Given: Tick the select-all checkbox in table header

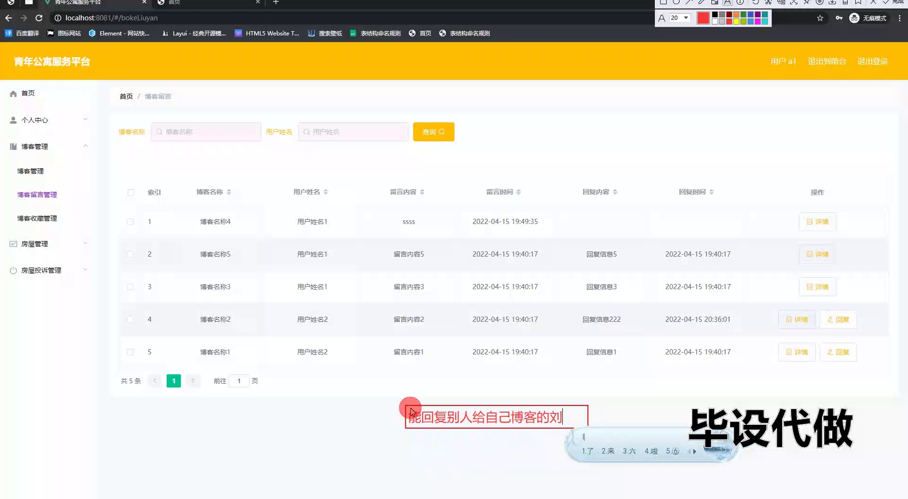Looking at the screenshot, I should pyautogui.click(x=131, y=192).
